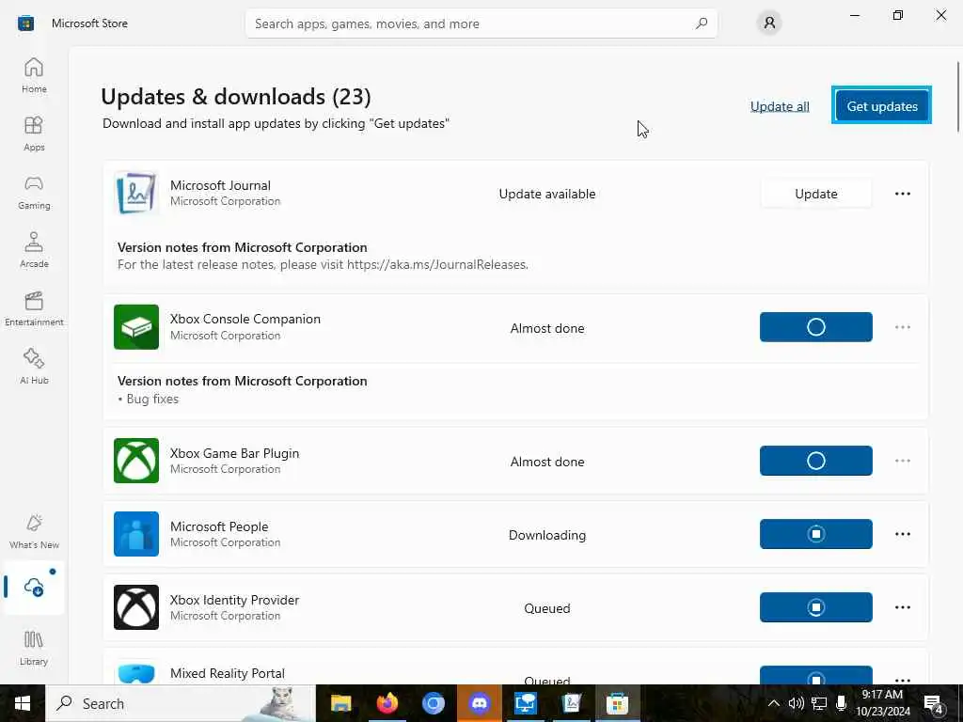This screenshot has height=722, width=963.
Task: Go to Apps in the sidebar
Action: click(34, 133)
